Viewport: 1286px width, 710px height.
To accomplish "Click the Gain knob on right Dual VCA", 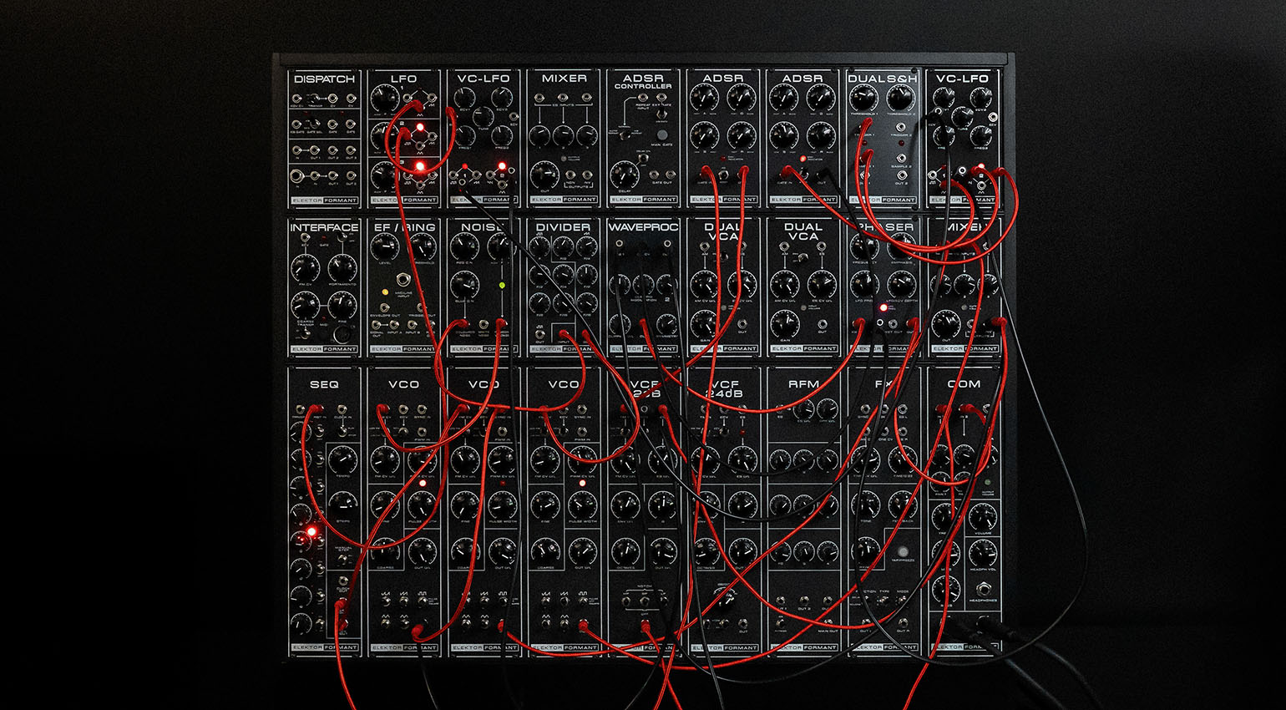I will [784, 323].
